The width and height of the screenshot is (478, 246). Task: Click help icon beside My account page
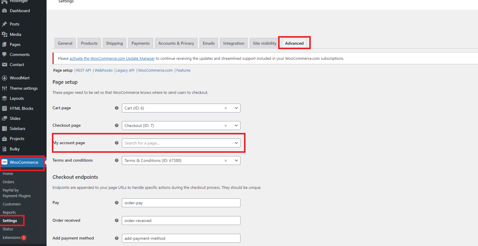(117, 143)
